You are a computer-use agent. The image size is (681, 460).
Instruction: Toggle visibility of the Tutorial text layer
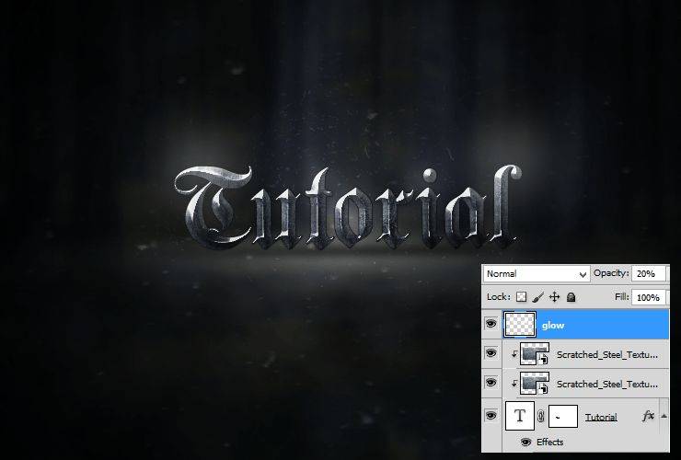tap(491, 416)
